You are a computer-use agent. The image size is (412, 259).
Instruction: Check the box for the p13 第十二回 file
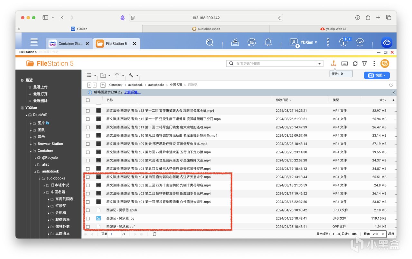(x=88, y=111)
